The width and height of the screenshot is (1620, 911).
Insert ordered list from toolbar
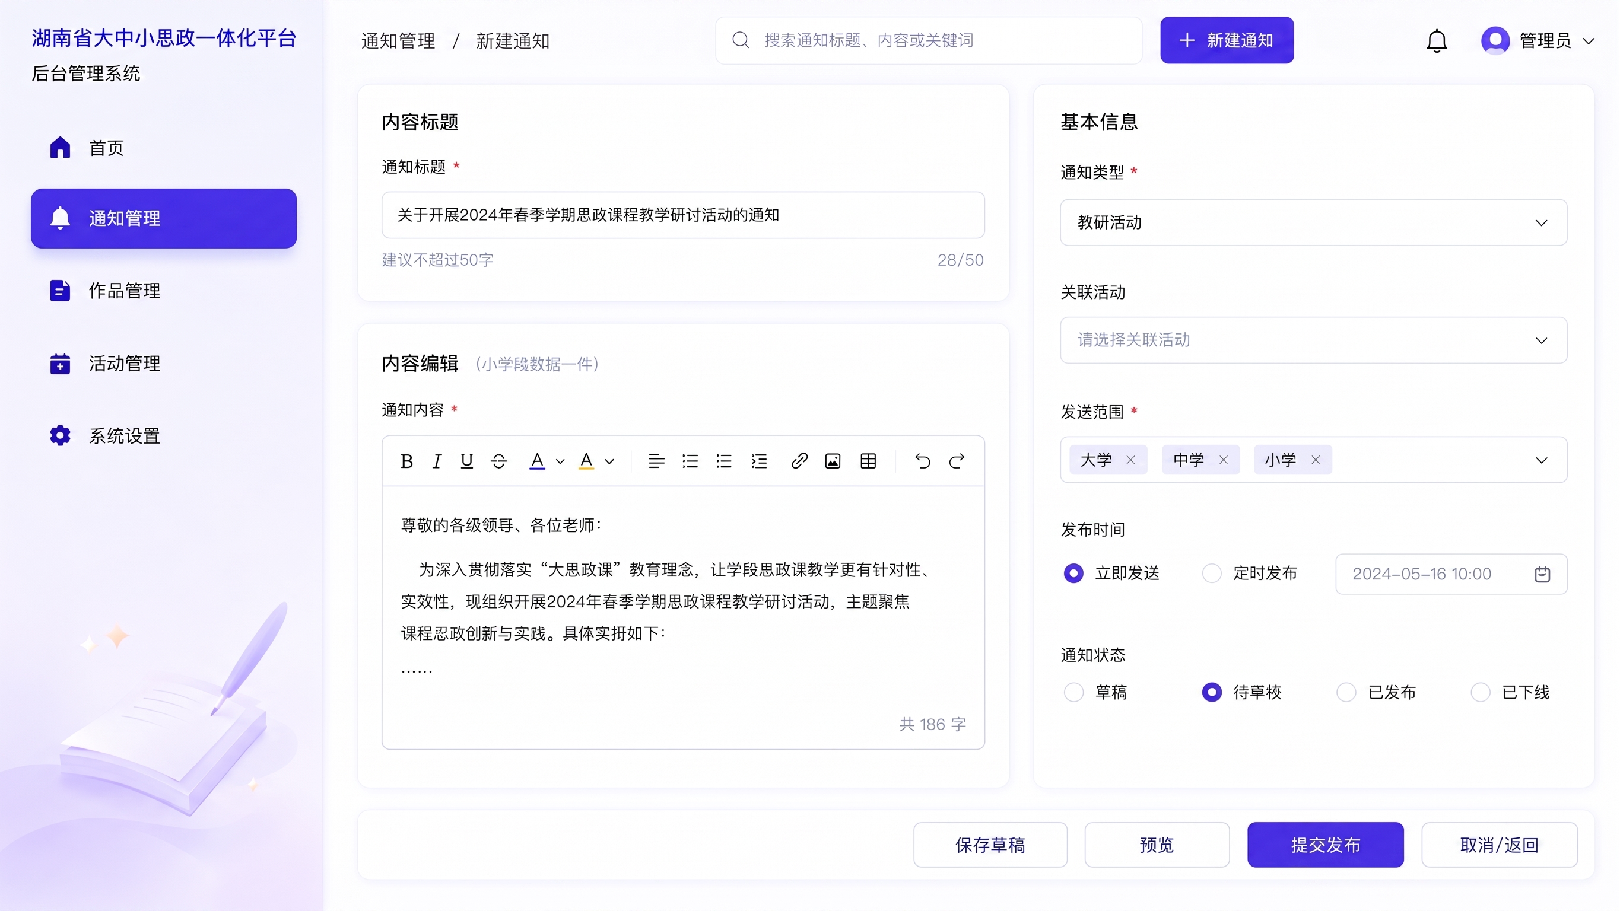click(x=690, y=461)
